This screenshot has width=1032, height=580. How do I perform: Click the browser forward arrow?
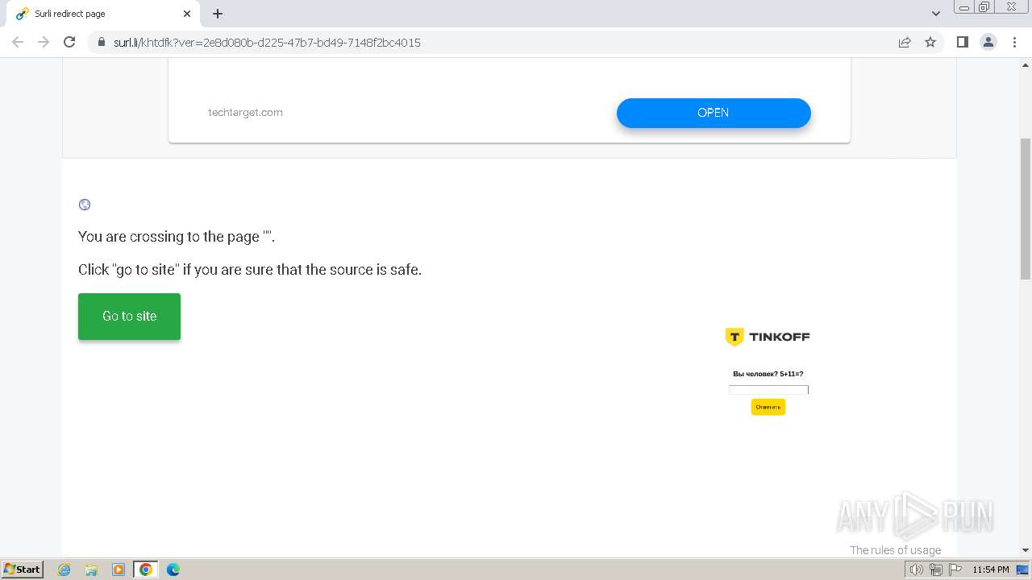pyautogui.click(x=44, y=42)
